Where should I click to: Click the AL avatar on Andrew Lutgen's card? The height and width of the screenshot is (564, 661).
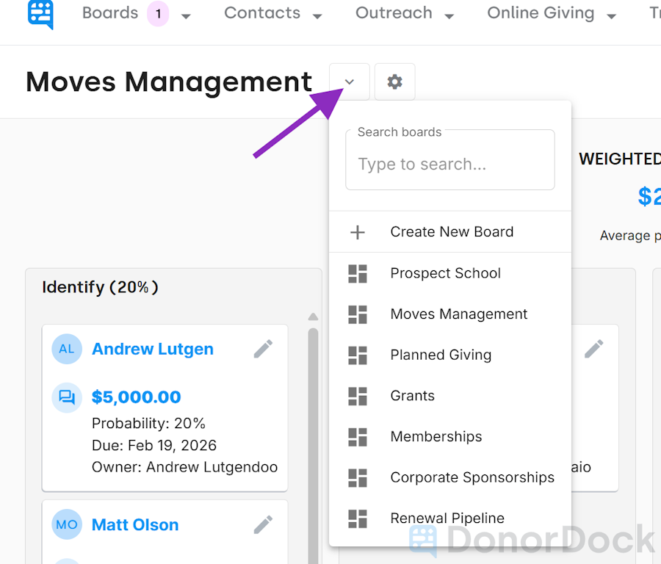pos(67,349)
